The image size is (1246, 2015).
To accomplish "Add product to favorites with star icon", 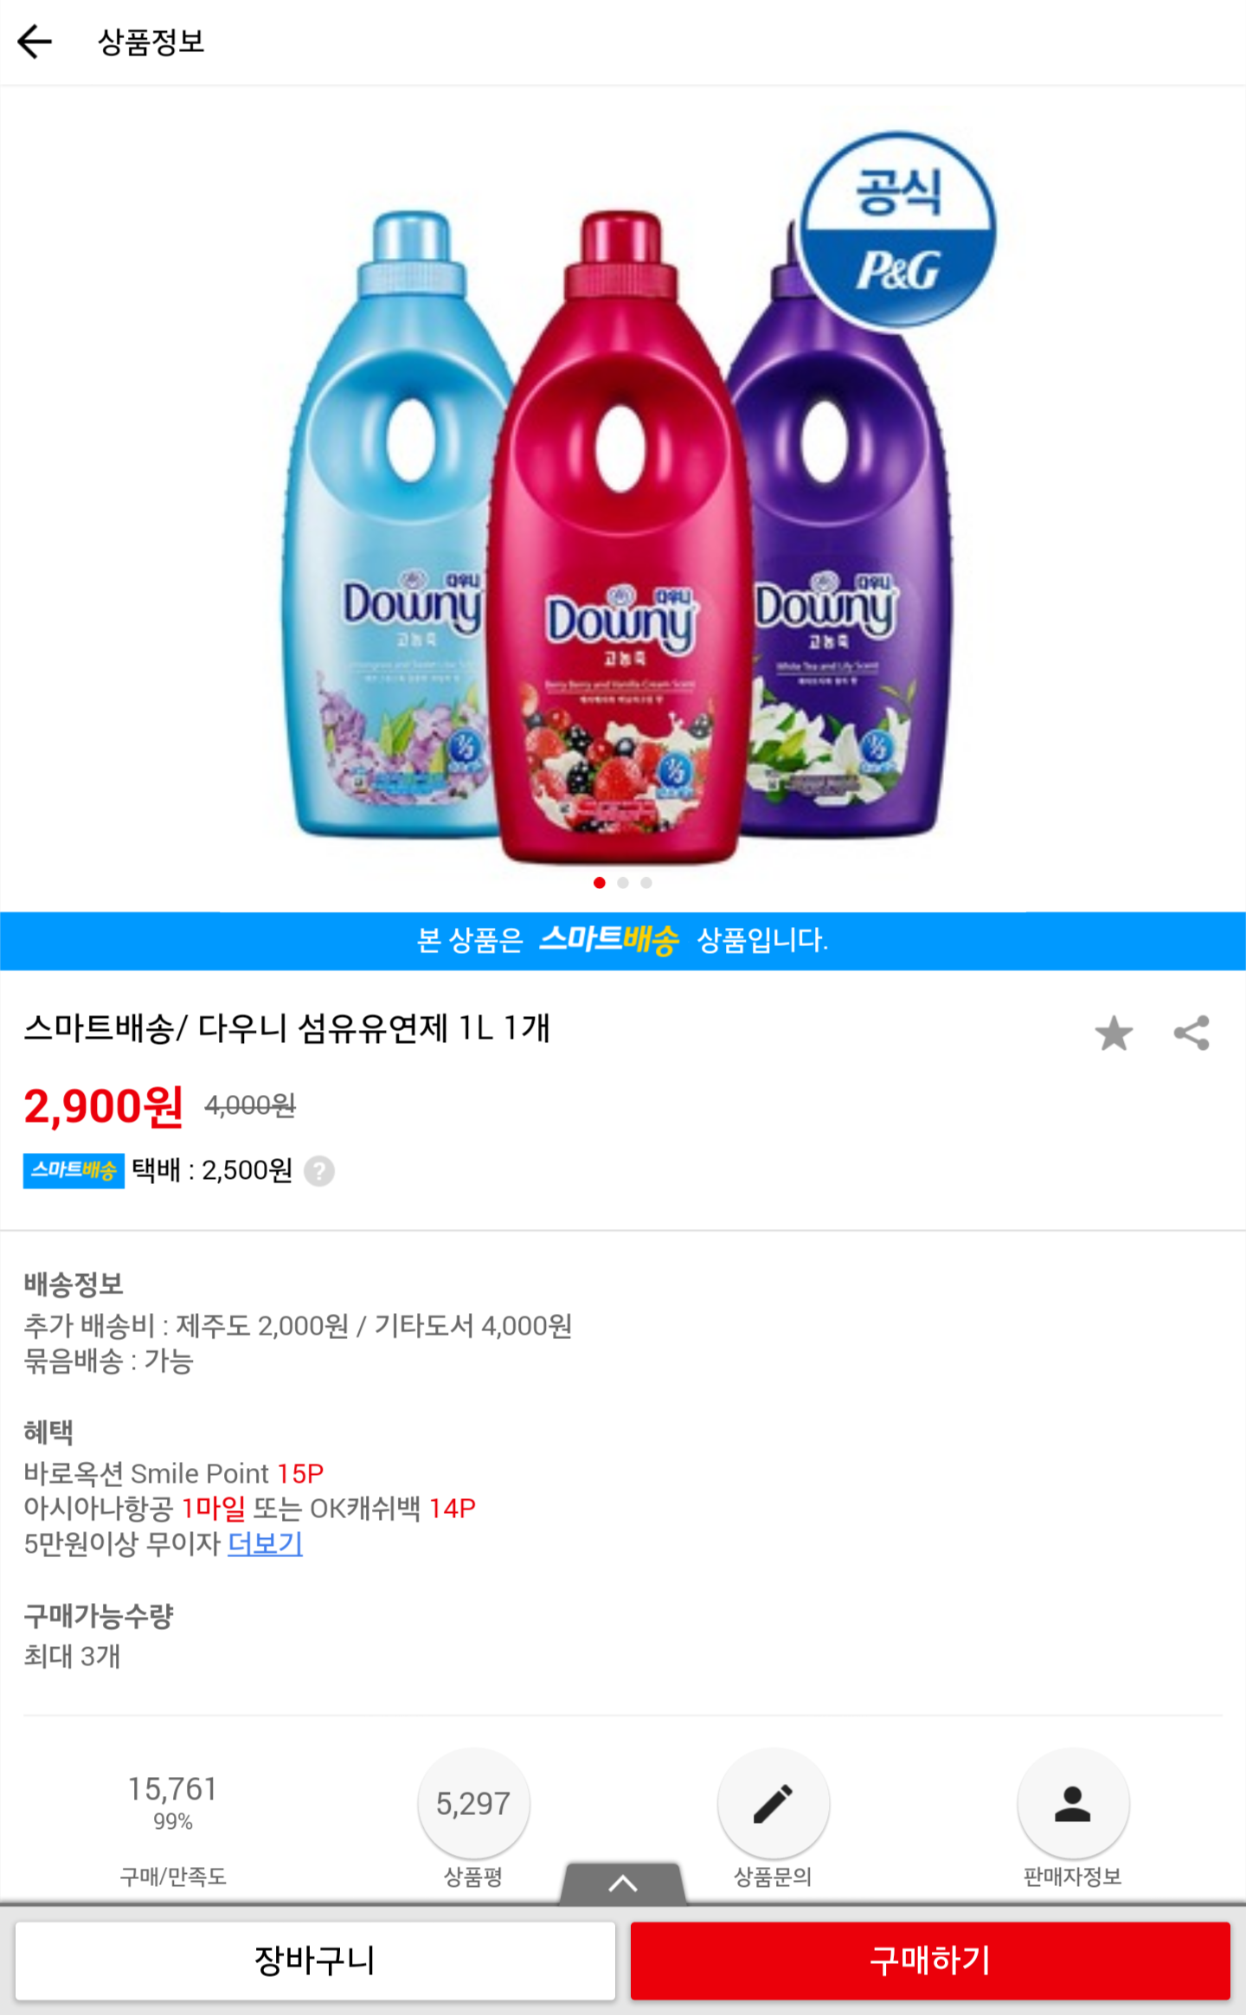I will pyautogui.click(x=1114, y=1033).
